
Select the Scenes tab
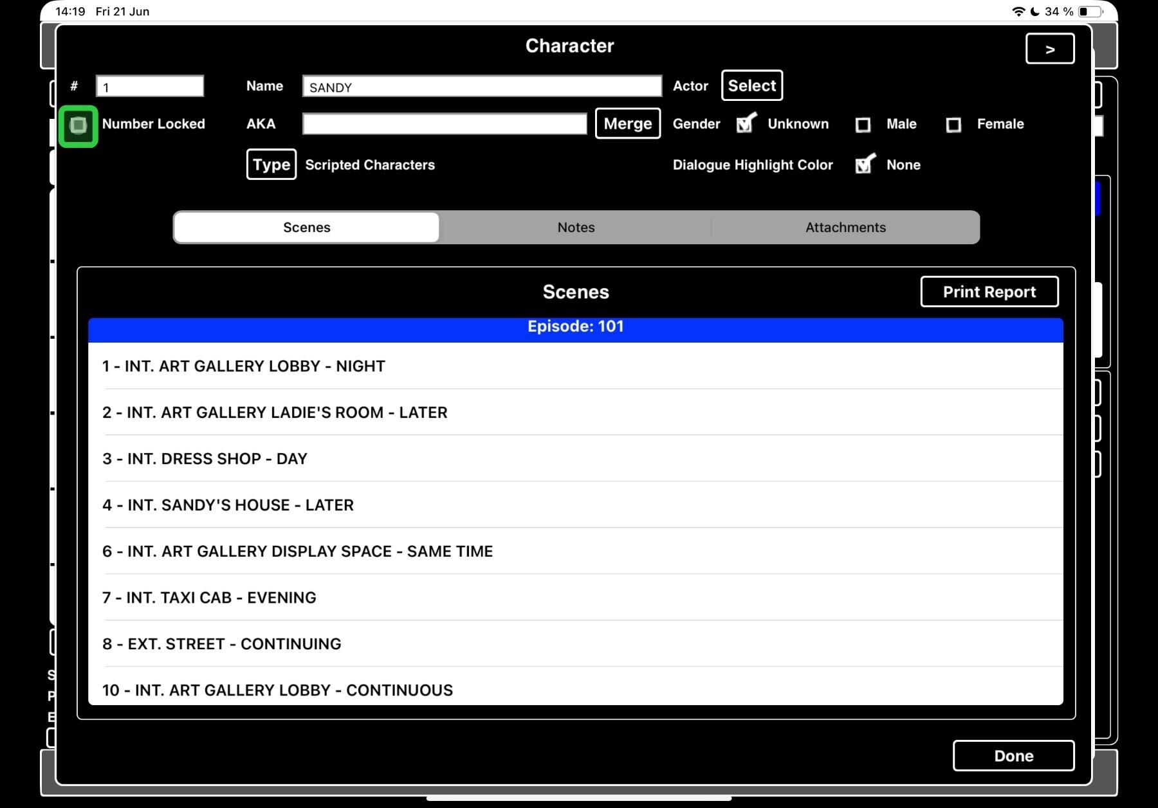(x=307, y=228)
